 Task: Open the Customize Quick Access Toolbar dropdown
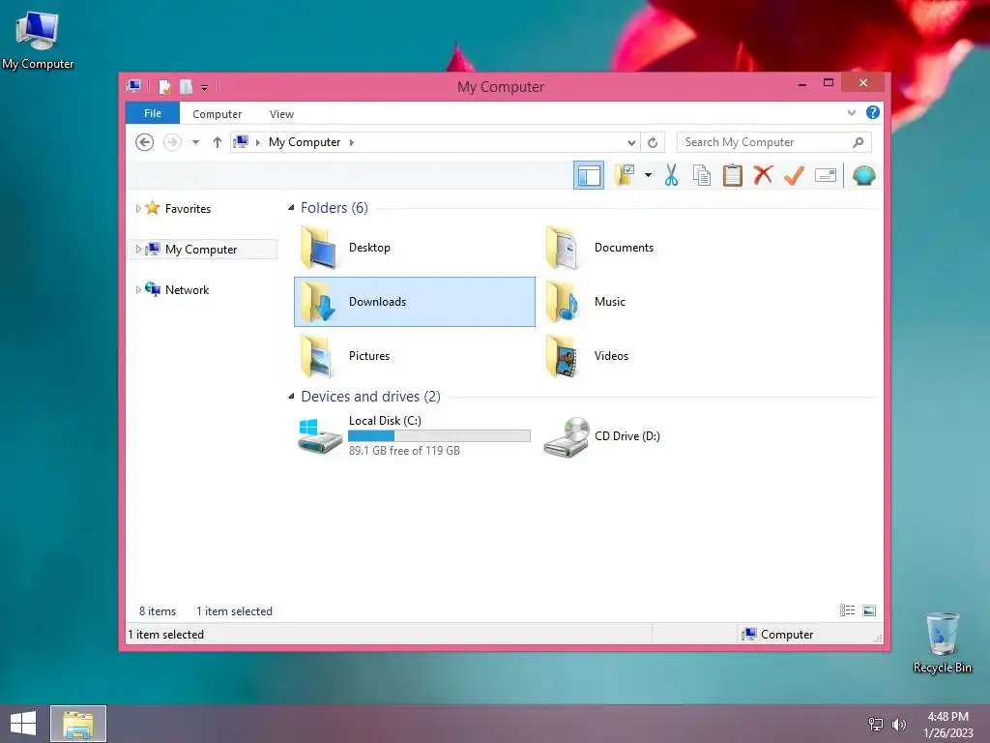pyautogui.click(x=205, y=88)
